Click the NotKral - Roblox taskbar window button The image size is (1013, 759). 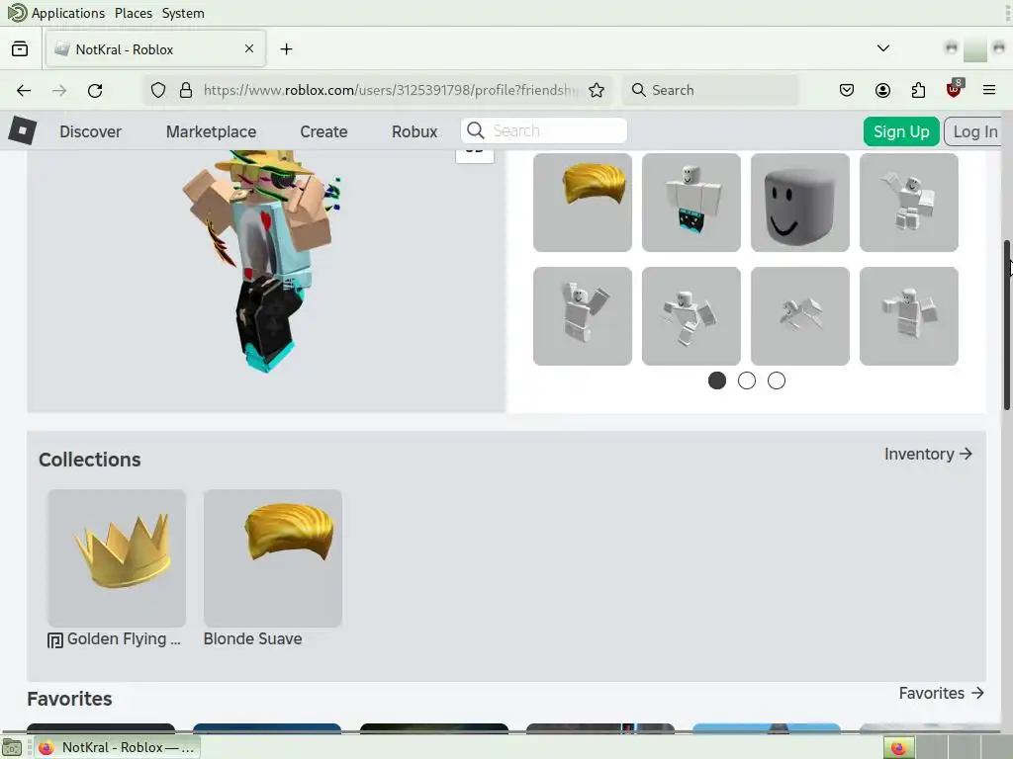point(117,748)
